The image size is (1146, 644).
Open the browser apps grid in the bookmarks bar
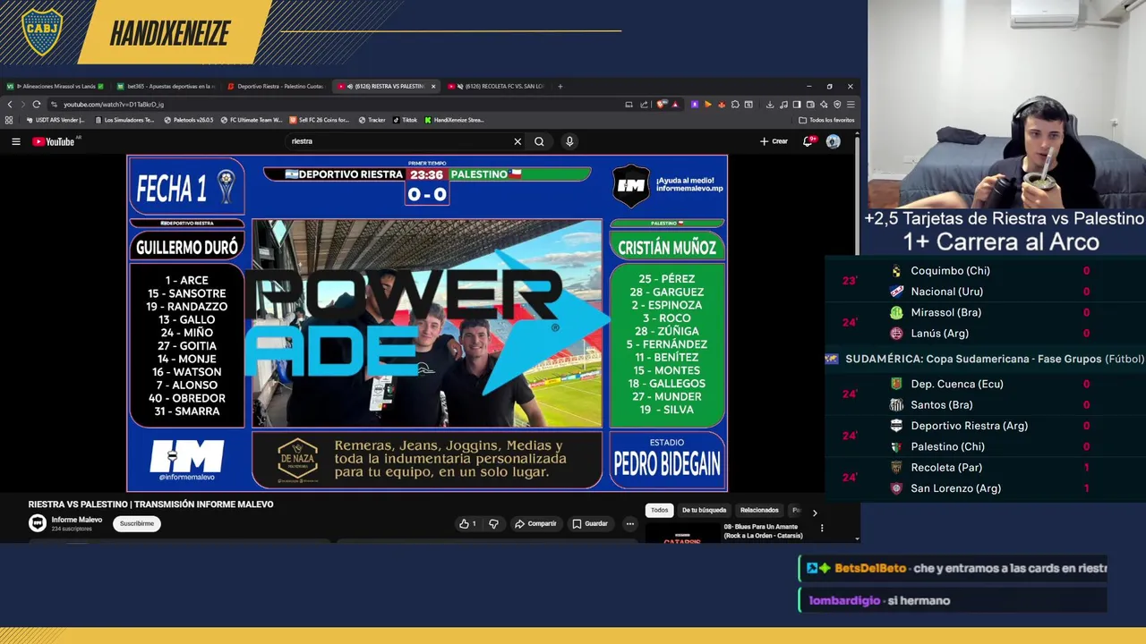[x=9, y=120]
